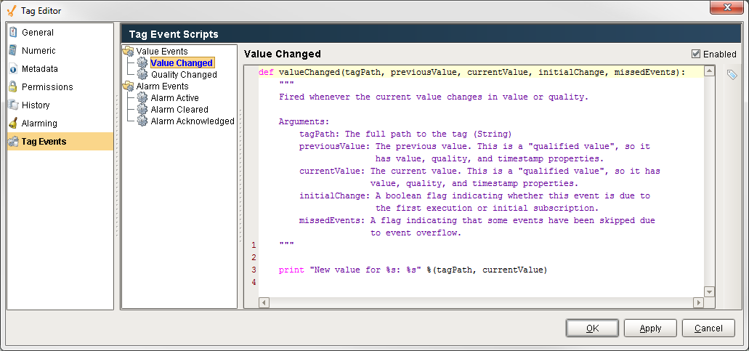Image resolution: width=749 pixels, height=351 pixels.
Task: Click the 'to event overflow.' comment line
Action: [x=415, y=233]
